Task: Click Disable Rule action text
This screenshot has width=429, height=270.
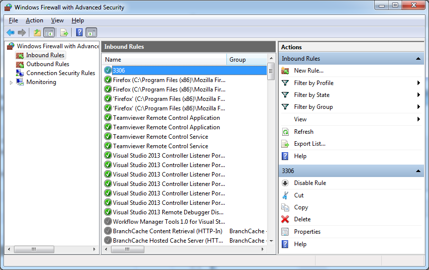Action: tap(310, 183)
